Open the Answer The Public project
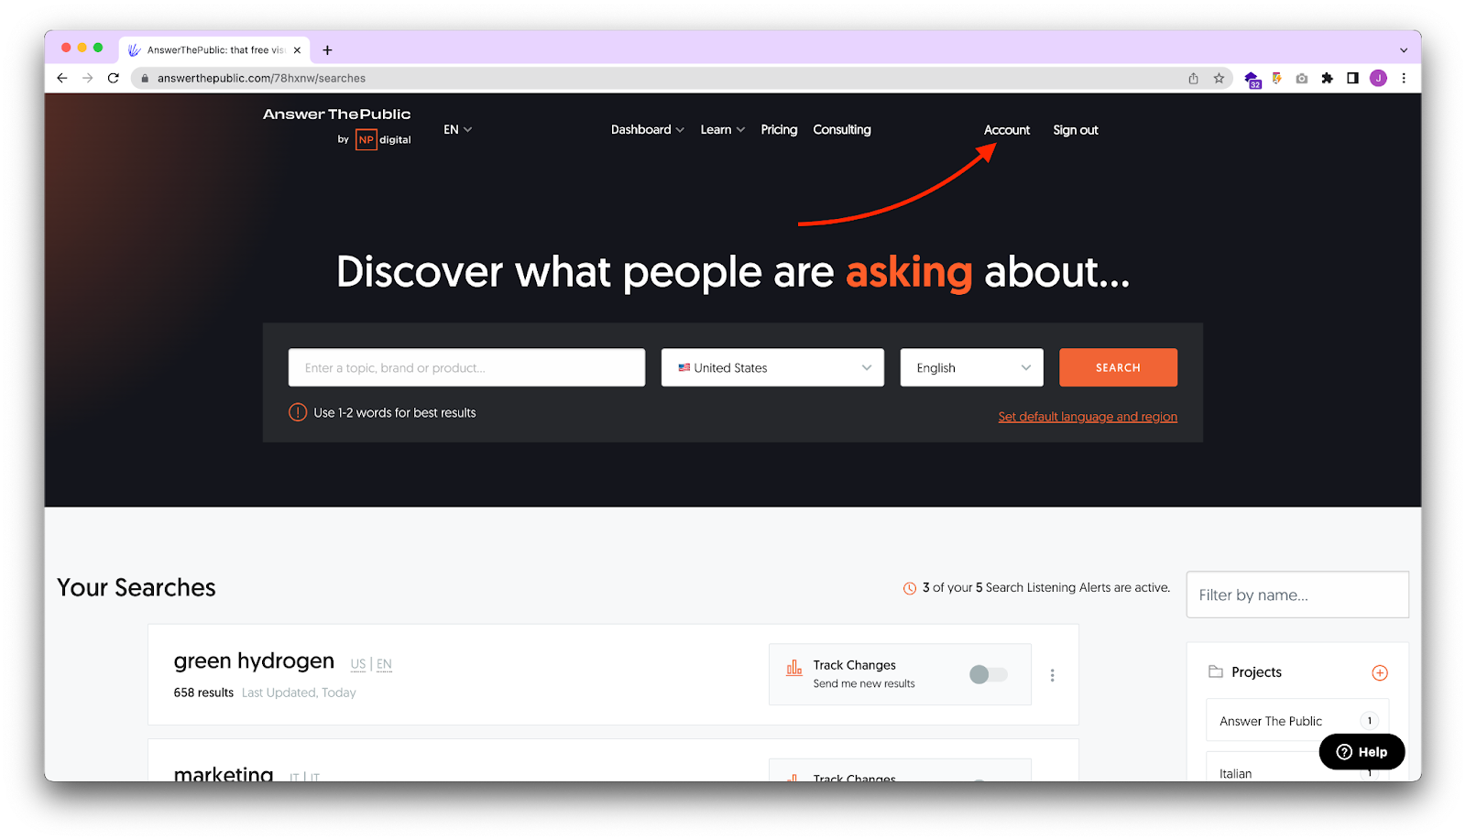The height and width of the screenshot is (840, 1466). point(1297,721)
